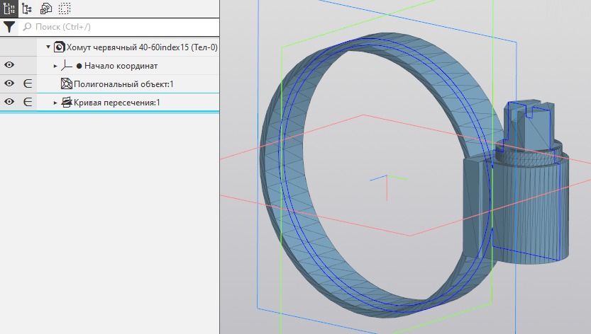Click the magnifier icon in search box
The width and height of the screenshot is (591, 334).
(x=28, y=27)
